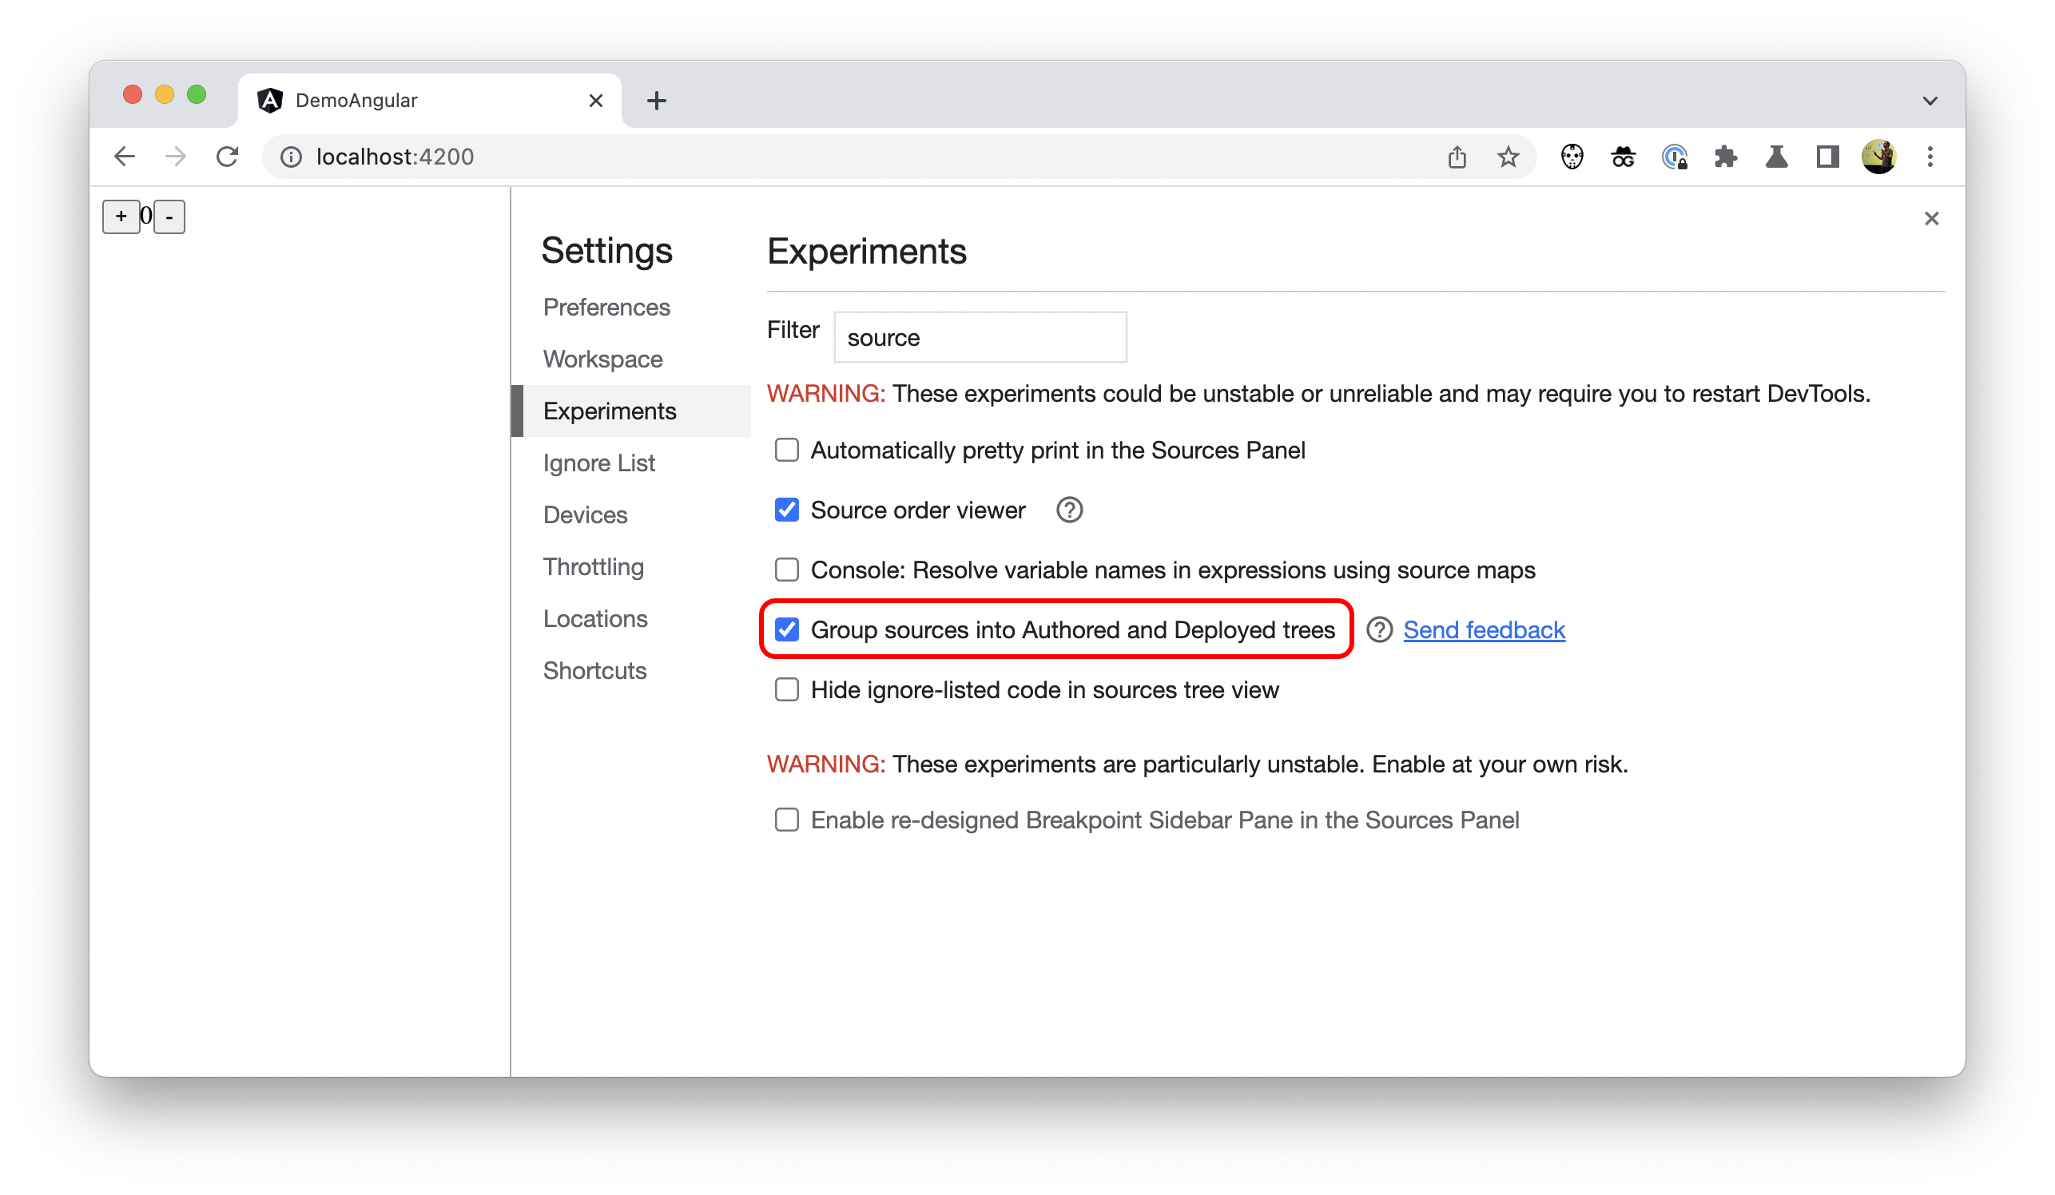The image size is (2055, 1195).
Task: Select Shortcuts settings category
Action: (594, 669)
